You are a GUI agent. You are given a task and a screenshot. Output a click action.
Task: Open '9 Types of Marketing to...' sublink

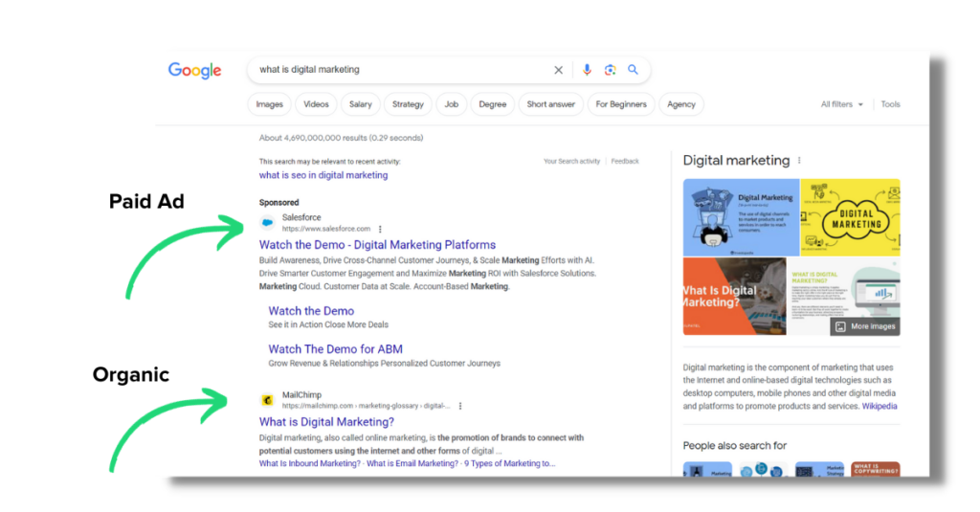coord(509,464)
